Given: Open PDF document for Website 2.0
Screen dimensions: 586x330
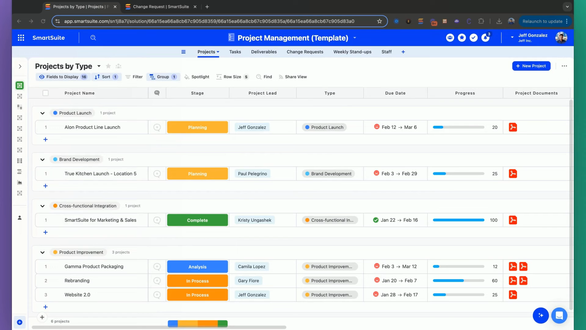Looking at the screenshot, I should pyautogui.click(x=513, y=295).
